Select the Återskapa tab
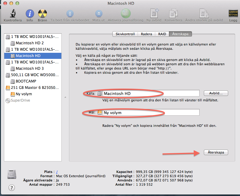Image resolution: width=240 pixels, height=196 pixels. [x=180, y=34]
